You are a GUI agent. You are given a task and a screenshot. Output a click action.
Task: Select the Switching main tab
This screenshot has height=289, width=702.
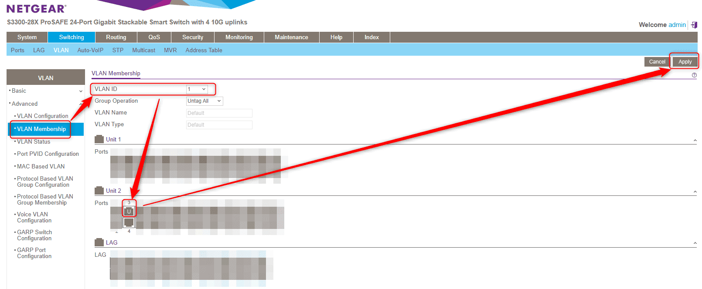tap(72, 37)
